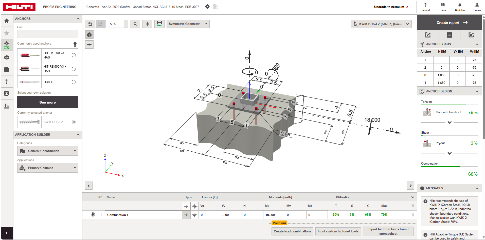Viewport: 485px width, 240px height.
Task: Decrease zoom with minus stepper
Action: (126, 26)
